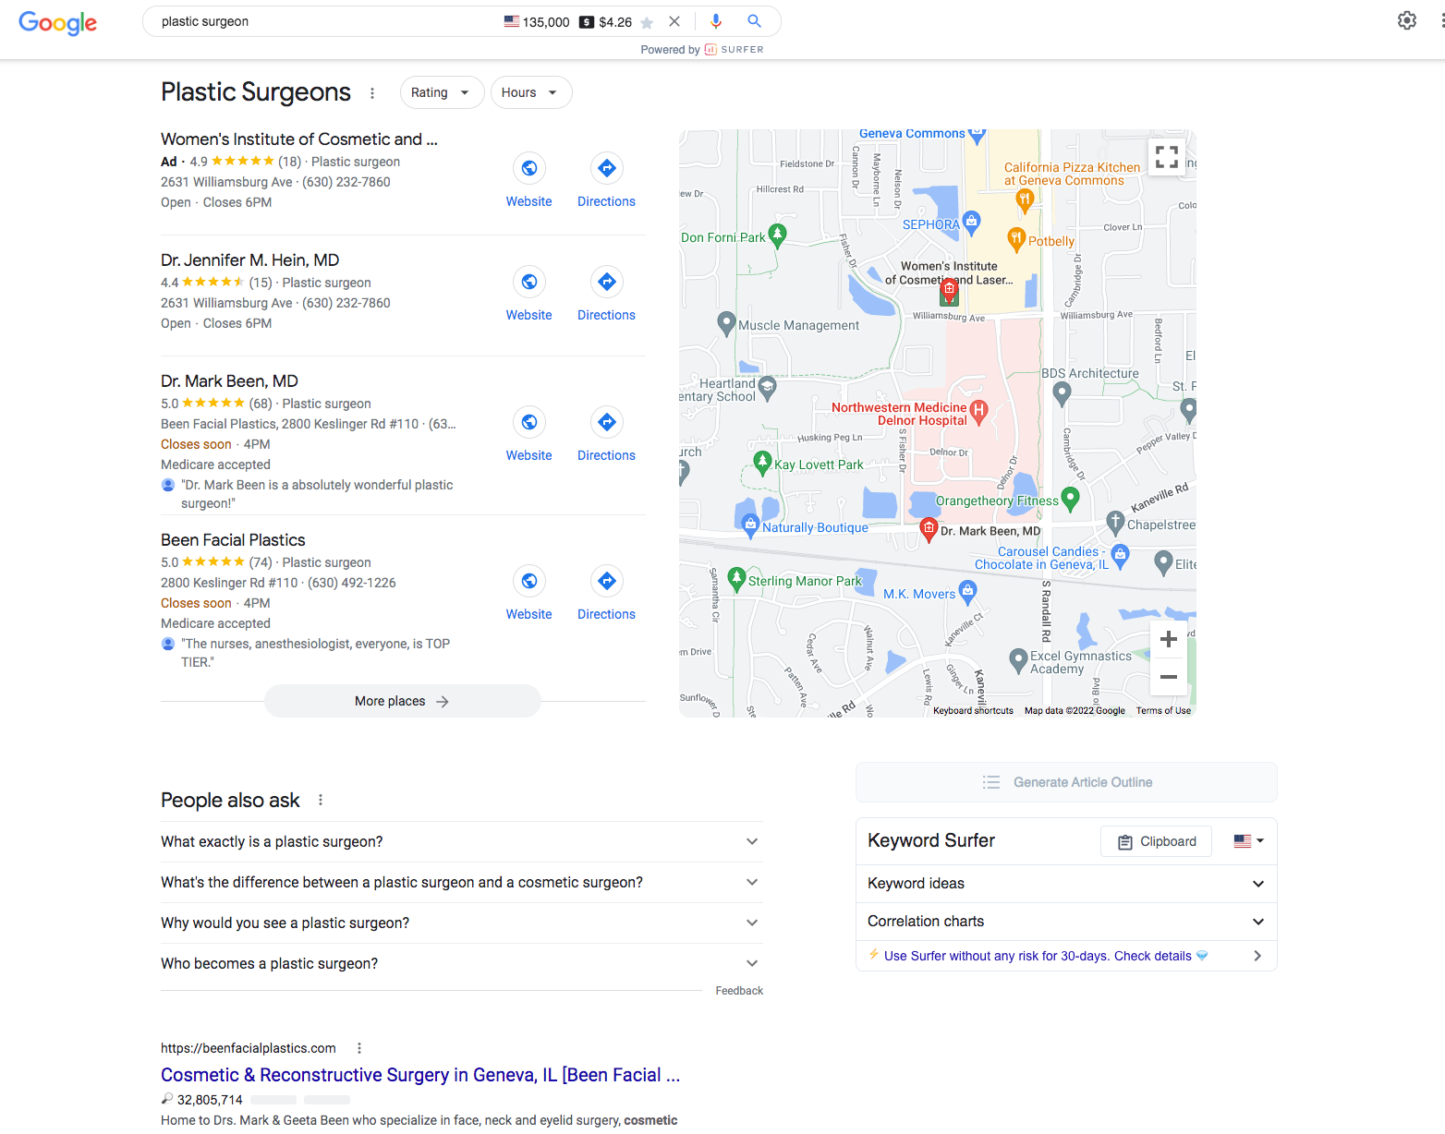
Task: Click the More places button
Action: point(403,701)
